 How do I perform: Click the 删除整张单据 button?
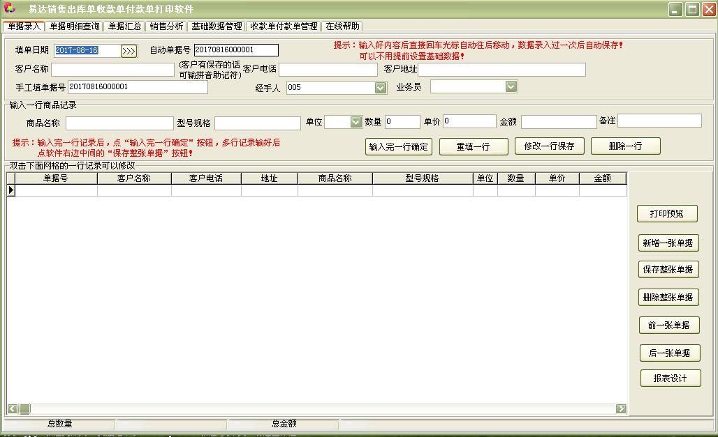[668, 298]
